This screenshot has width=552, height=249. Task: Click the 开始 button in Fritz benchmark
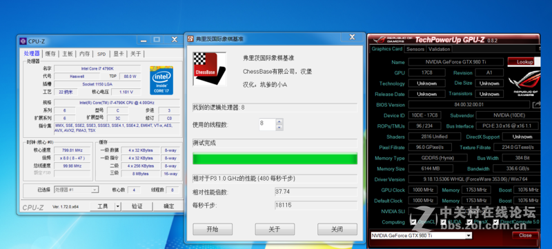pyautogui.click(x=213, y=229)
